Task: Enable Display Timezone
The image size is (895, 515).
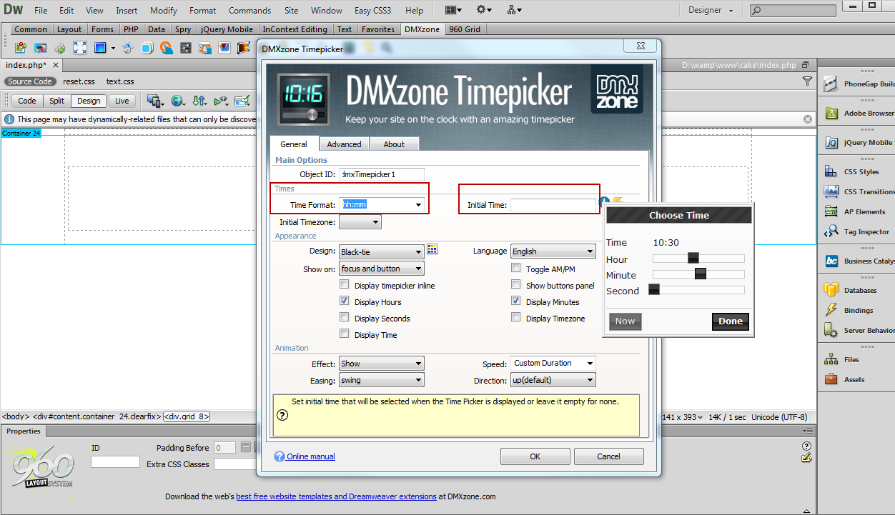Action: [516, 318]
